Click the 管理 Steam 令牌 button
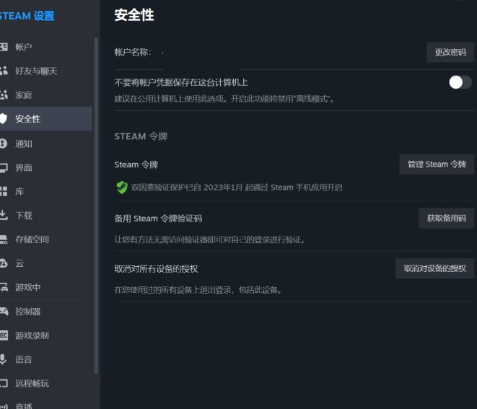This screenshot has height=409, width=477. (x=437, y=164)
